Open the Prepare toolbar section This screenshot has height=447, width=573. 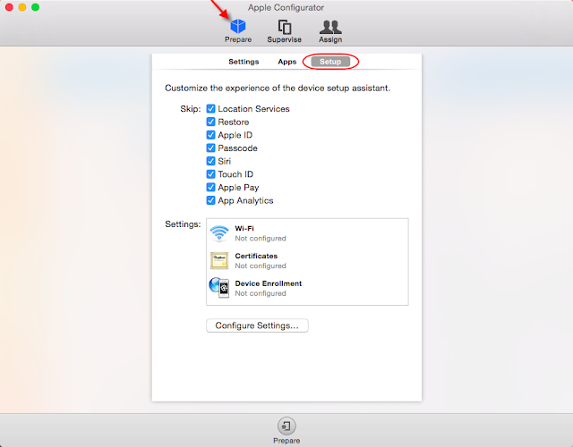(x=238, y=30)
